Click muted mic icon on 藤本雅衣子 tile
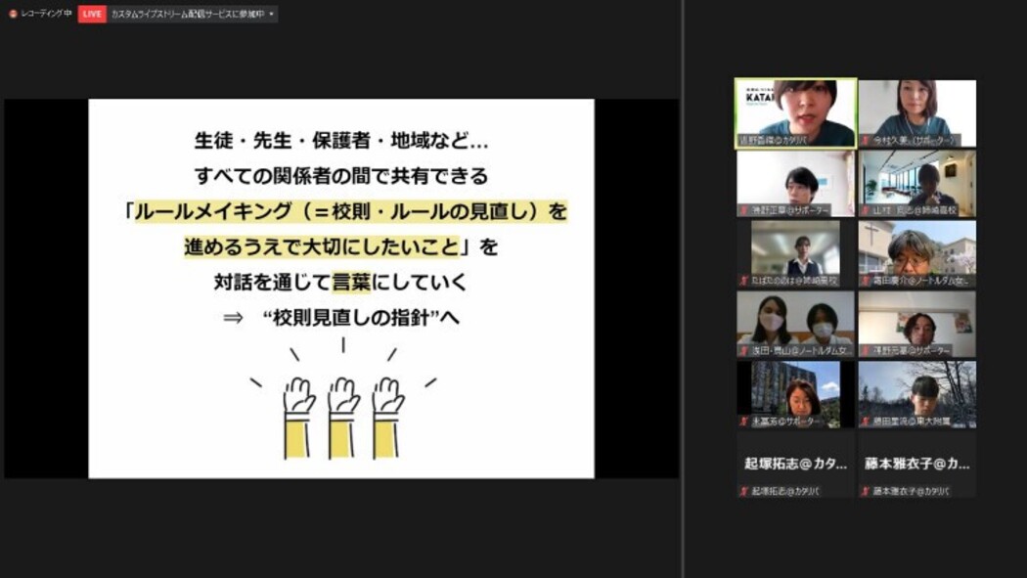This screenshot has height=578, width=1027. coord(865,491)
